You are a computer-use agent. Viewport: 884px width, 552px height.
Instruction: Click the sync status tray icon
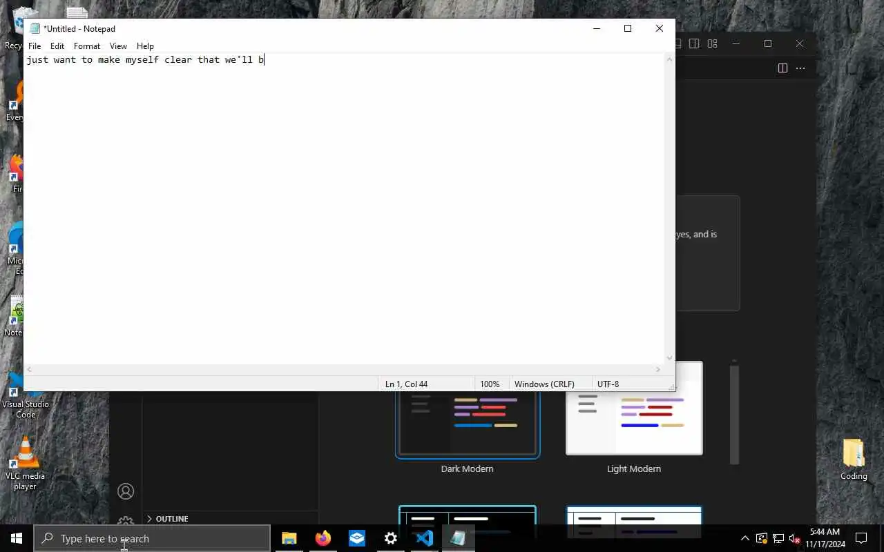(x=762, y=538)
